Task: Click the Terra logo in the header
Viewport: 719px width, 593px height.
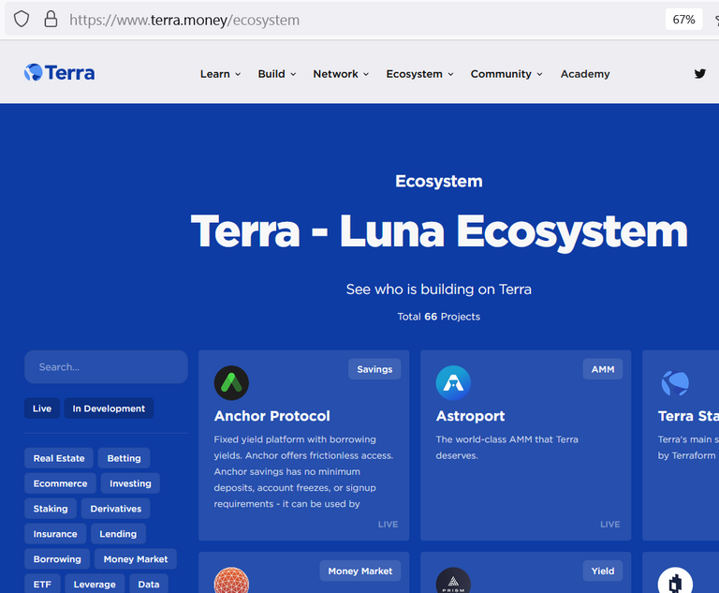Action: [x=60, y=72]
